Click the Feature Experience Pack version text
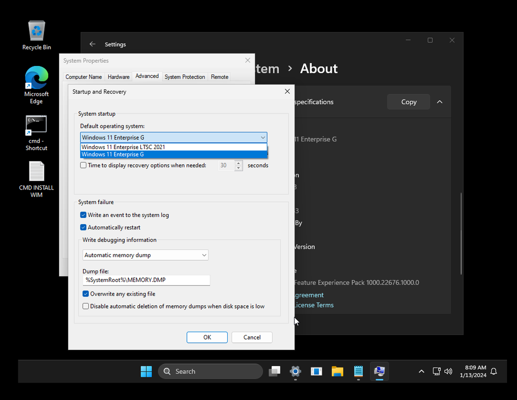517x400 pixels. click(357, 283)
